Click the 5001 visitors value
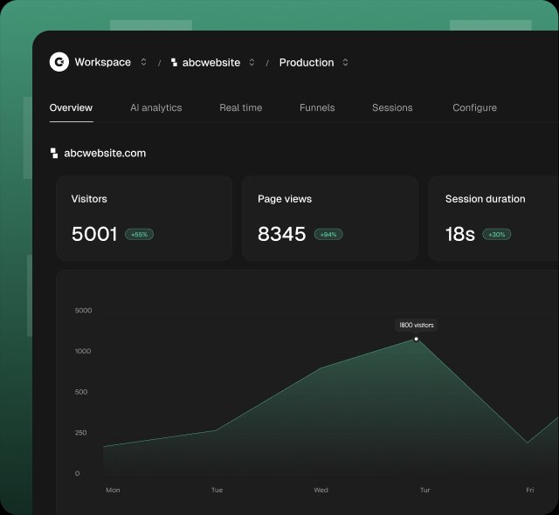 (x=94, y=234)
